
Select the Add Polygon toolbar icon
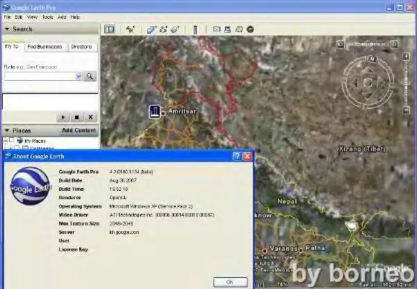(x=152, y=29)
